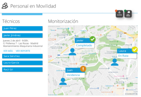Select Juan's person marker on the map
Image resolution: width=141 pixels, height=97 pixels.
63,82
